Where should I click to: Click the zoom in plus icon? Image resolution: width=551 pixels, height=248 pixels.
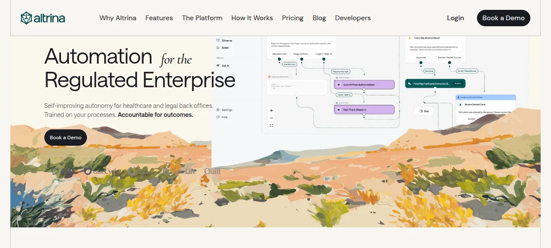tap(271, 110)
